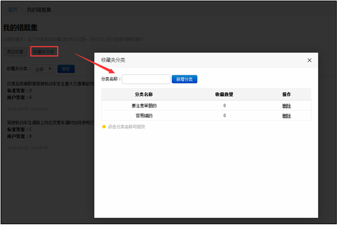Click the 分类名称 column header

pyautogui.click(x=144, y=94)
